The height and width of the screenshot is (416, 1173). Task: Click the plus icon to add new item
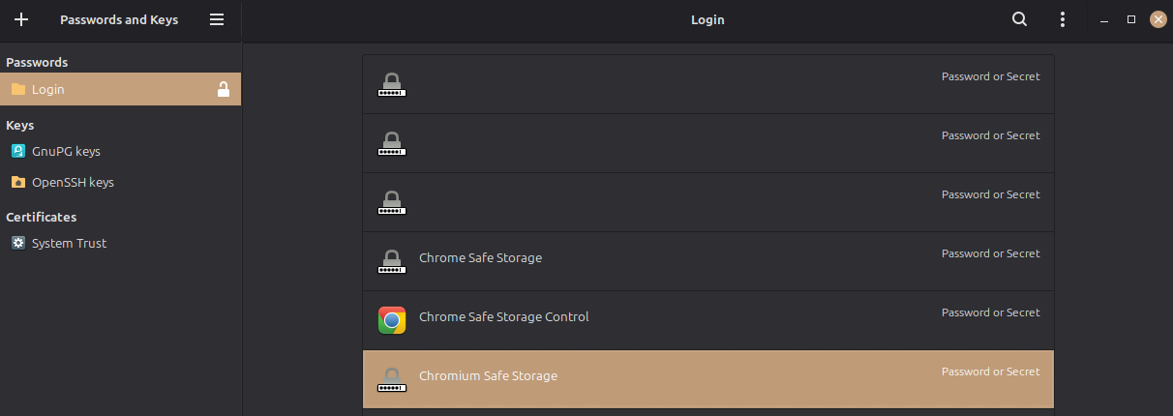click(21, 19)
